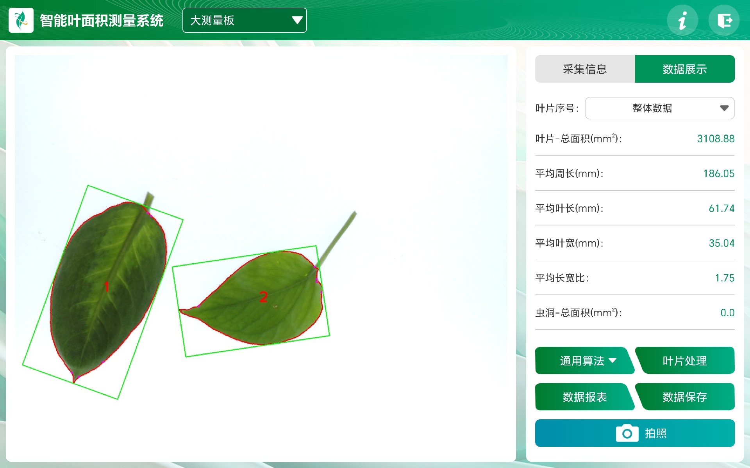Click the 平均长宽比 value 1.75
This screenshot has width=750, height=468.
click(725, 278)
